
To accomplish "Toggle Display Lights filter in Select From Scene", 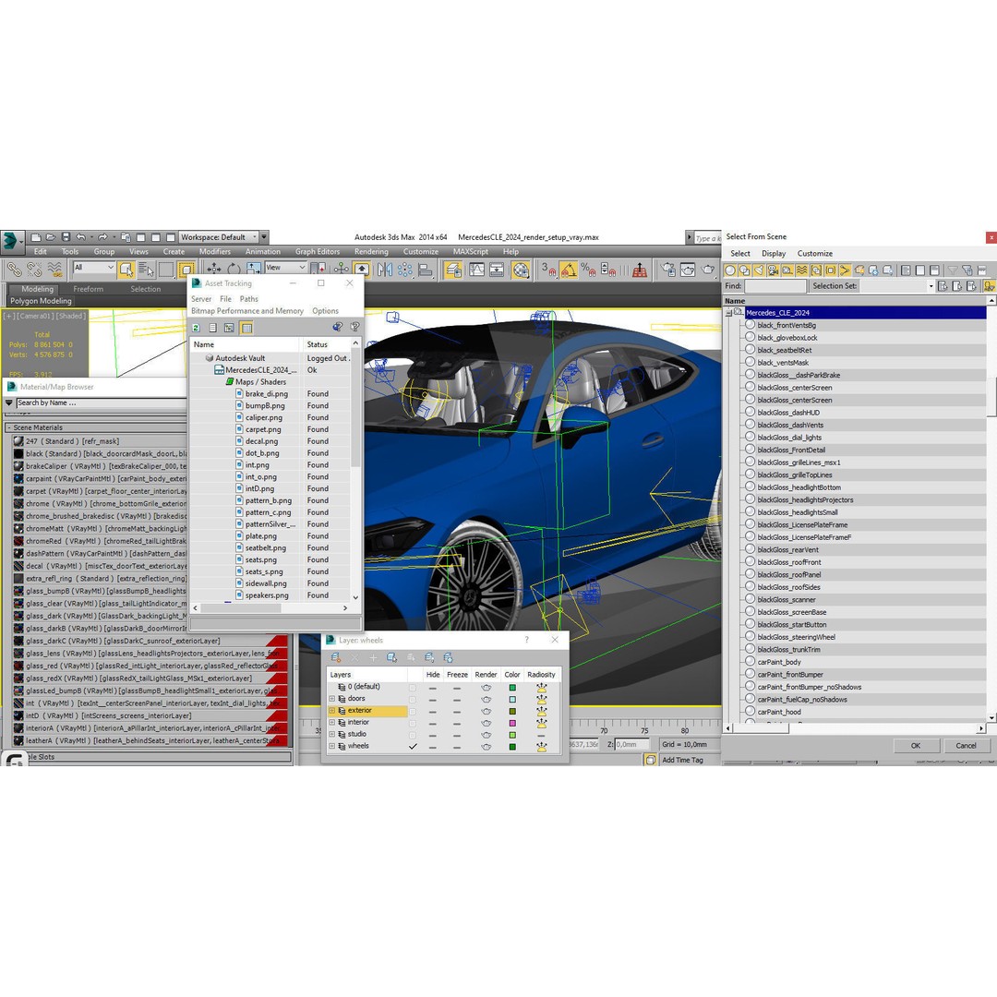I will point(759,270).
